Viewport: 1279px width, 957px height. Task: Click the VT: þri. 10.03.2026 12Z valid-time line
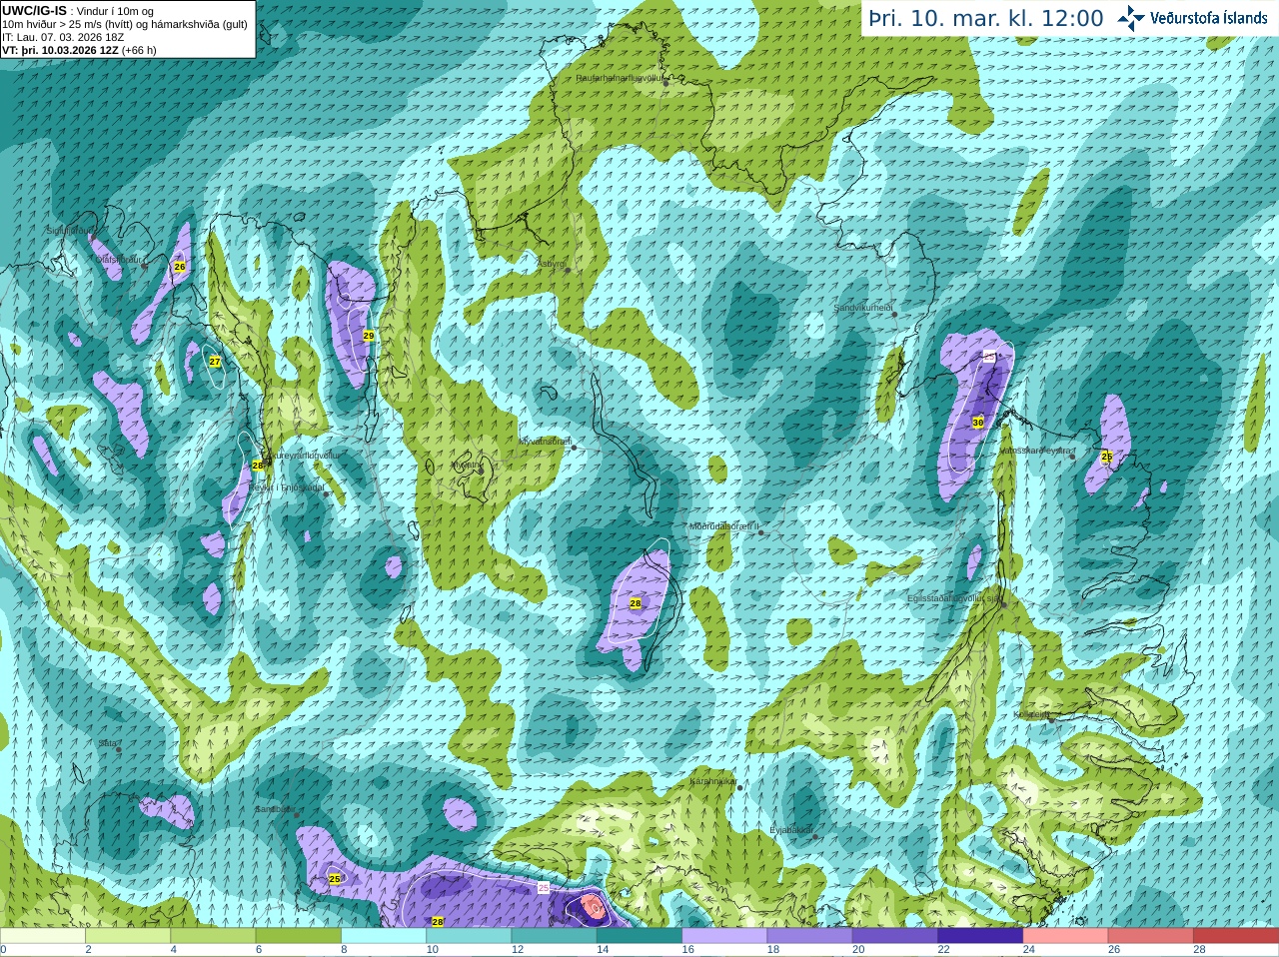pyautogui.click(x=79, y=50)
